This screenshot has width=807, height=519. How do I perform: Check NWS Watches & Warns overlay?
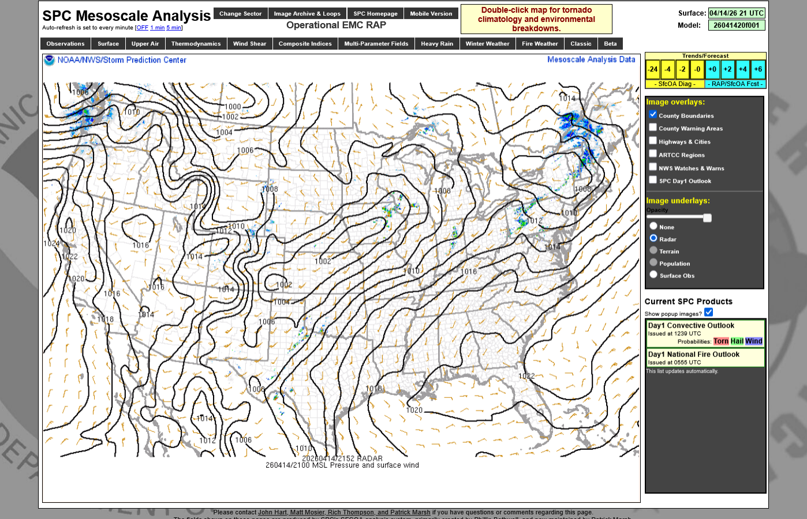pos(653,167)
